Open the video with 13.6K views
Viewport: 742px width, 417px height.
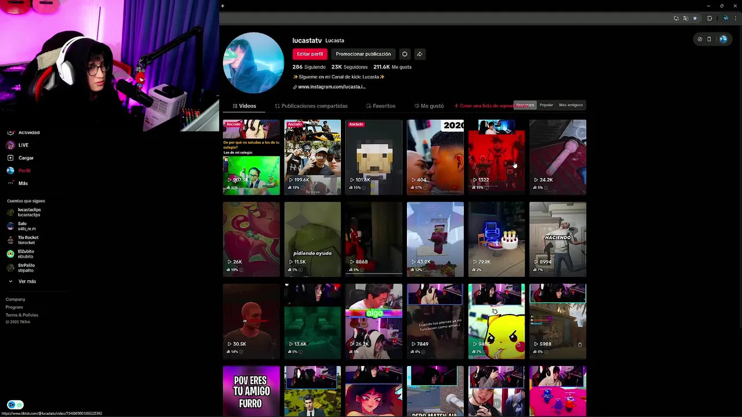coord(312,321)
